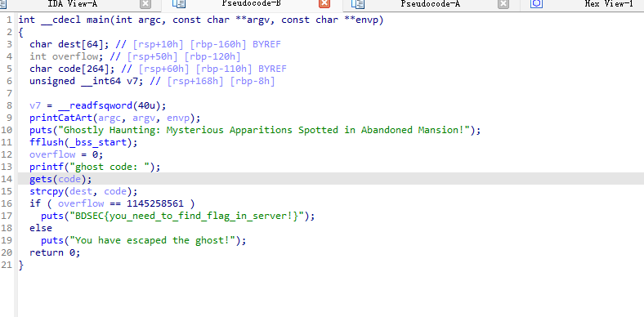Select the Pseudocode-B tab label

pyautogui.click(x=252, y=4)
